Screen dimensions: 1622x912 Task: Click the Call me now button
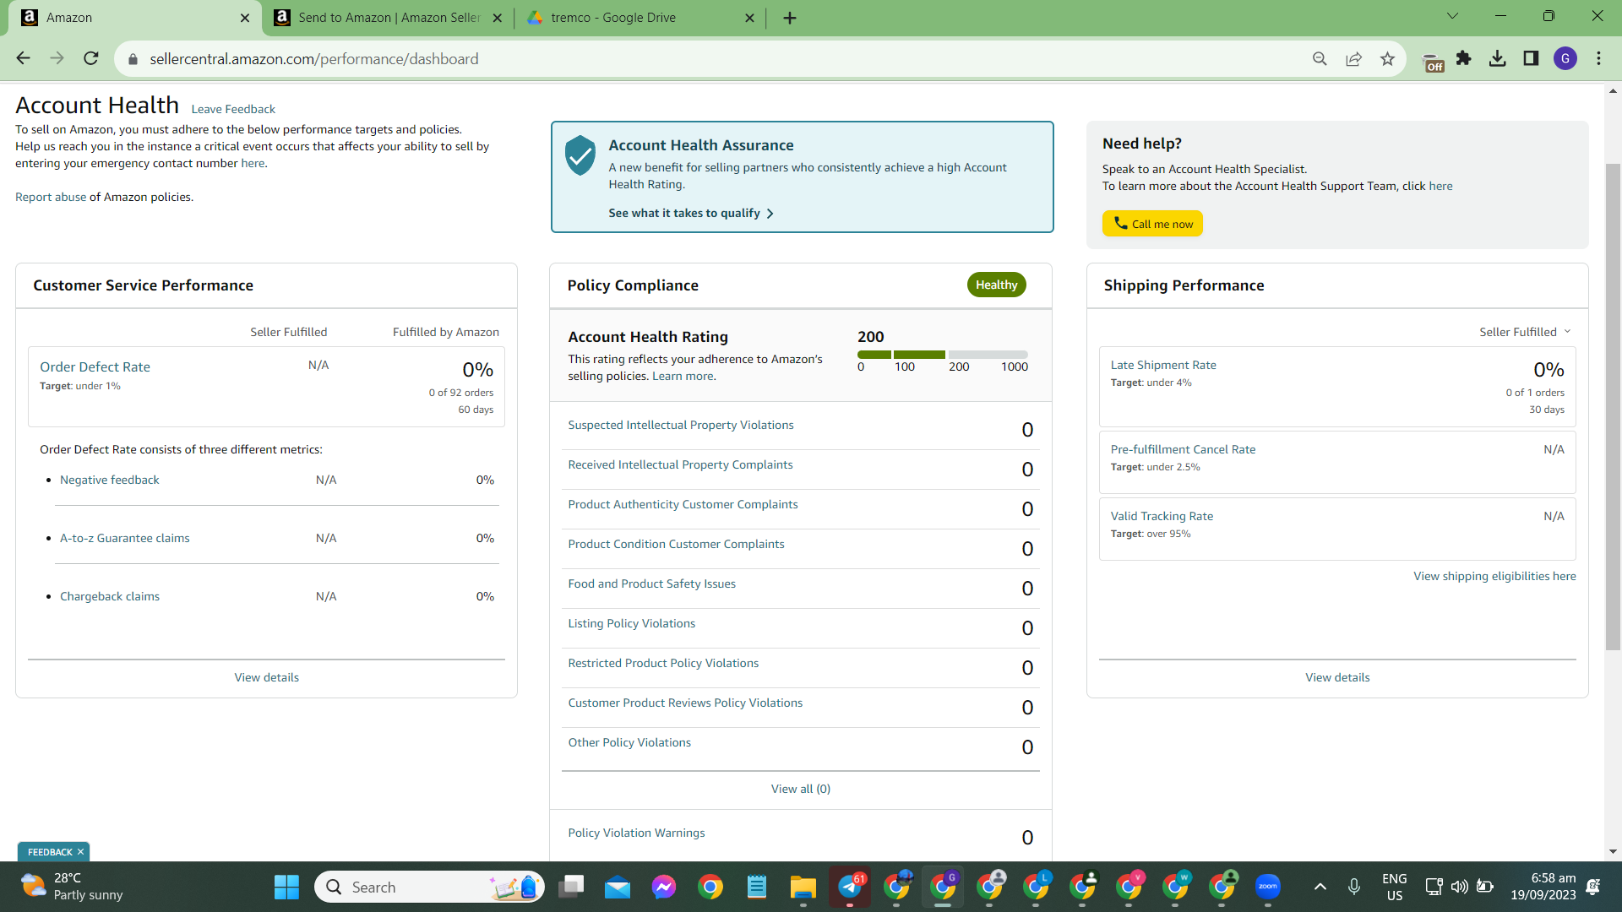(x=1152, y=224)
